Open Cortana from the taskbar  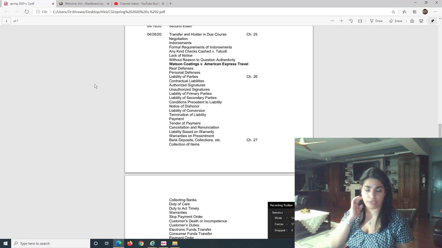pyautogui.click(x=96, y=244)
